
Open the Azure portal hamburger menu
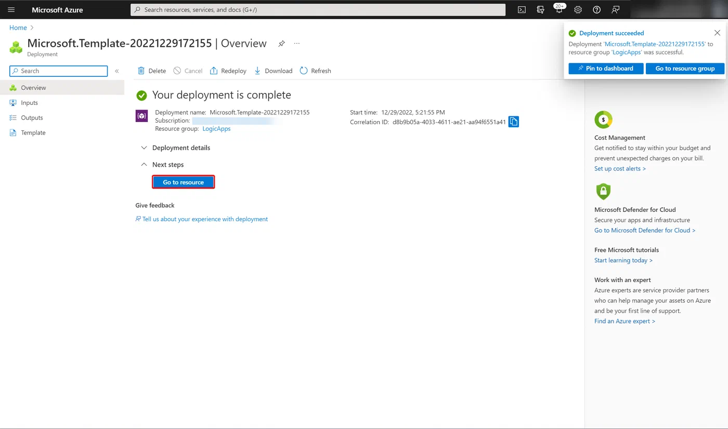coord(11,10)
